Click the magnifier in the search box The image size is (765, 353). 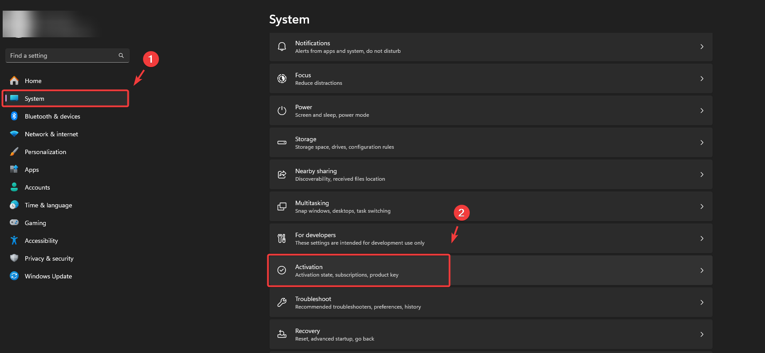click(121, 56)
